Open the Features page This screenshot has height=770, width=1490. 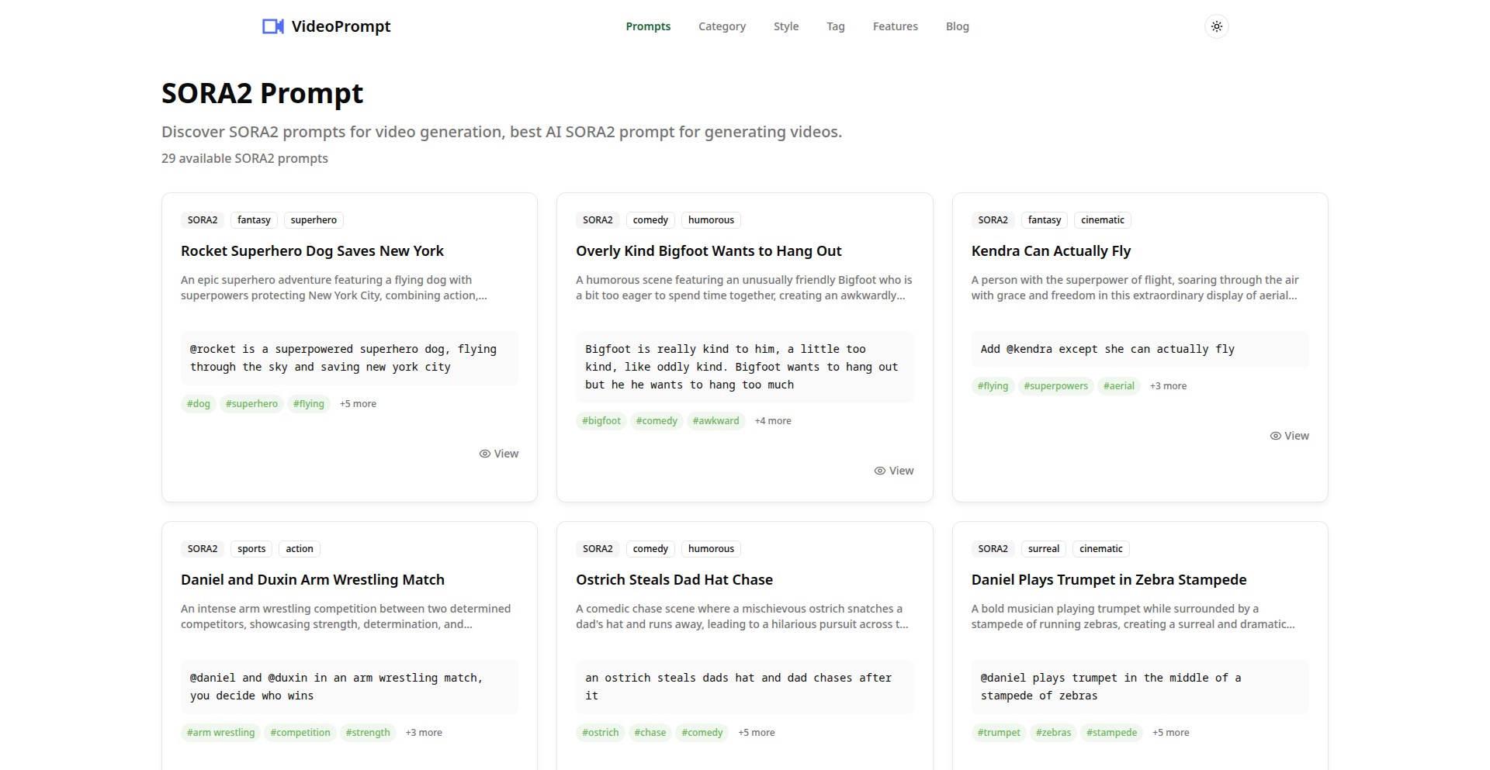click(x=895, y=26)
